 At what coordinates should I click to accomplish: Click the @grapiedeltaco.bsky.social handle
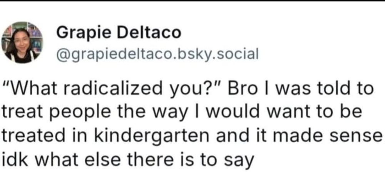point(157,53)
